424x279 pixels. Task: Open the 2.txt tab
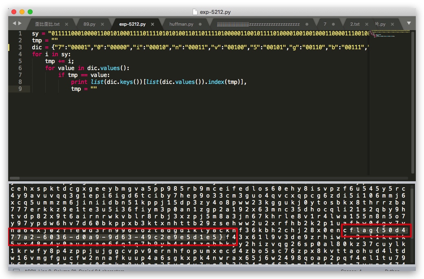pyautogui.click(x=355, y=24)
